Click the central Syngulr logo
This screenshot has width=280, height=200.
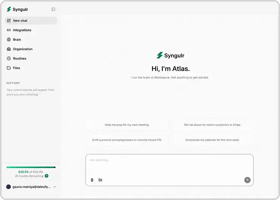pyautogui.click(x=170, y=55)
